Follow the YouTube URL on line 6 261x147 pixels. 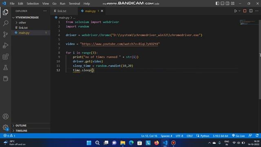(x=119, y=44)
